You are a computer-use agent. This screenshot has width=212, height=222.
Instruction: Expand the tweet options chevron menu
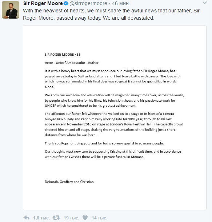click(x=205, y=3)
